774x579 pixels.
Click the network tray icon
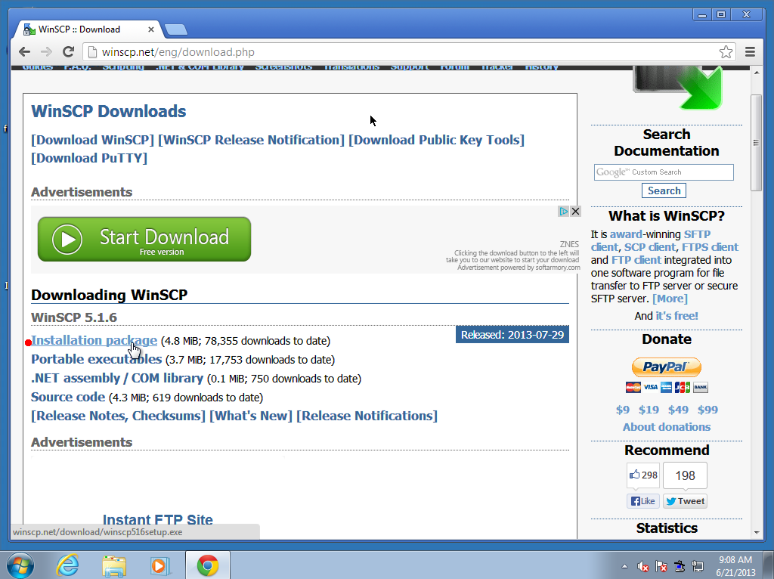point(698,566)
